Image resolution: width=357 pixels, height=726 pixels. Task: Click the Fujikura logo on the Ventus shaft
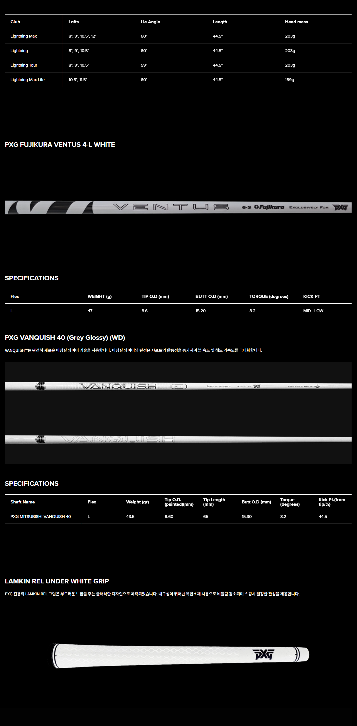269,207
